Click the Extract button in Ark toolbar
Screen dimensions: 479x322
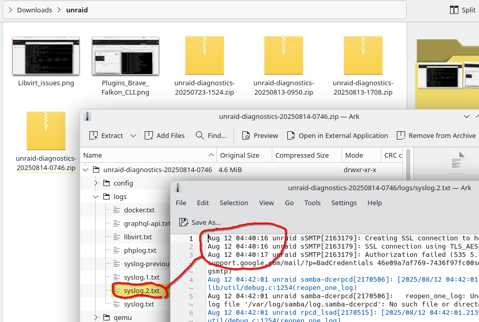coord(106,135)
